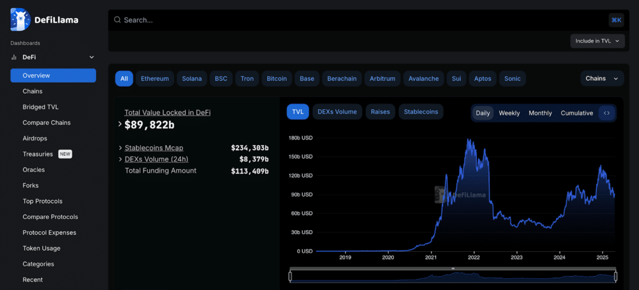Open the Overview page in sidebar

54,75
